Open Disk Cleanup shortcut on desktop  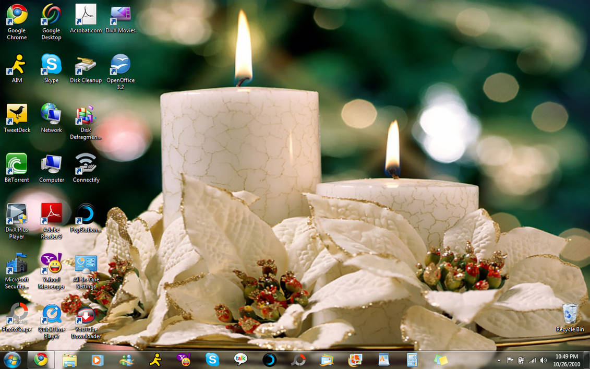click(86, 69)
